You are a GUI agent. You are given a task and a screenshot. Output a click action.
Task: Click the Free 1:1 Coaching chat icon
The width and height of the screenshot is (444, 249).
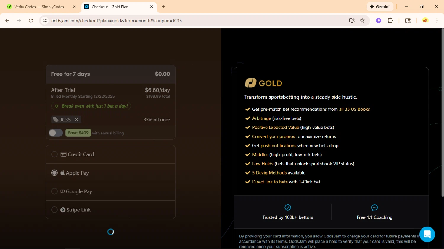[x=374, y=207]
